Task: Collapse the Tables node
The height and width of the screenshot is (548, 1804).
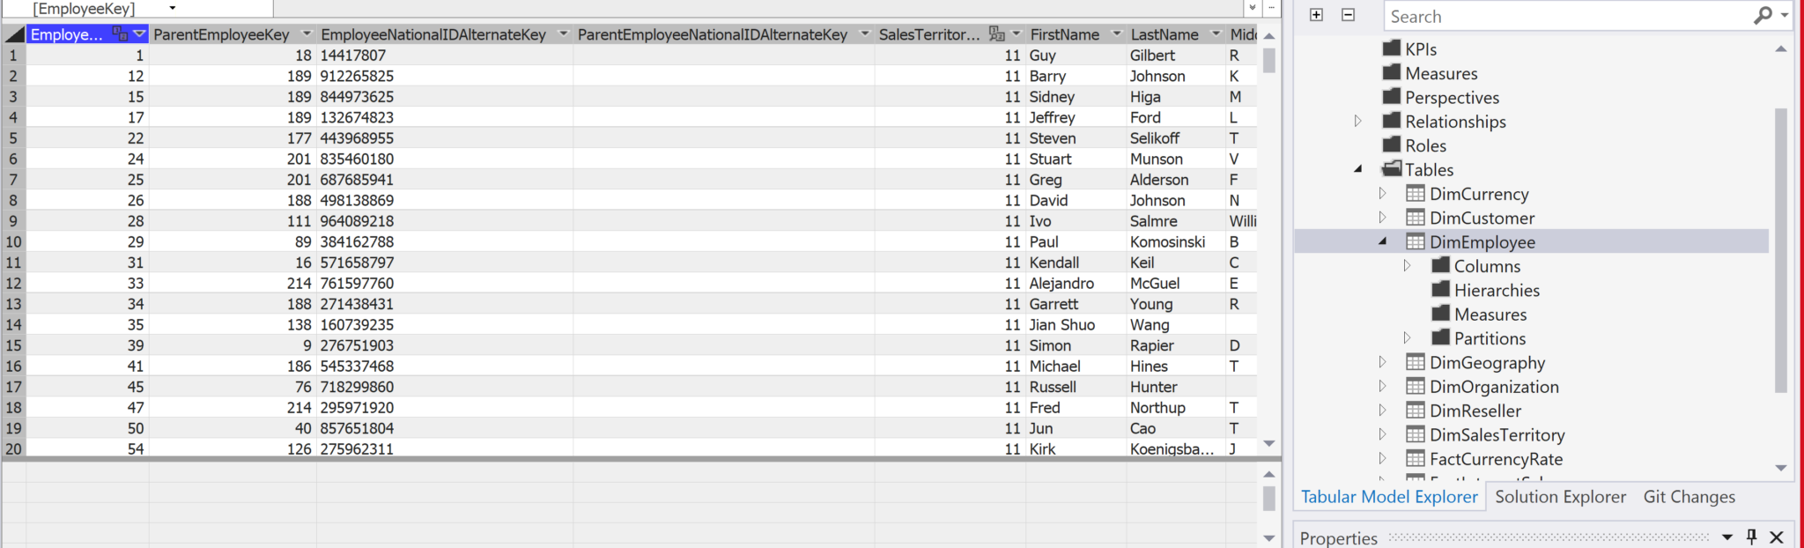Action: (x=1358, y=169)
